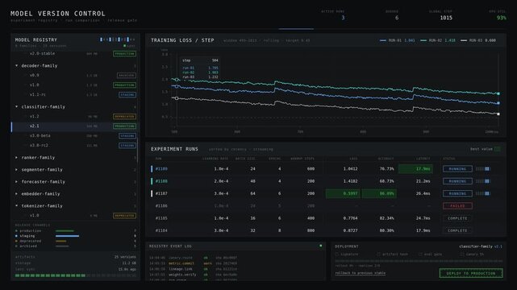
Task: Click the DEPRECATED badge on tokenizer v1.0
Action: point(125,216)
